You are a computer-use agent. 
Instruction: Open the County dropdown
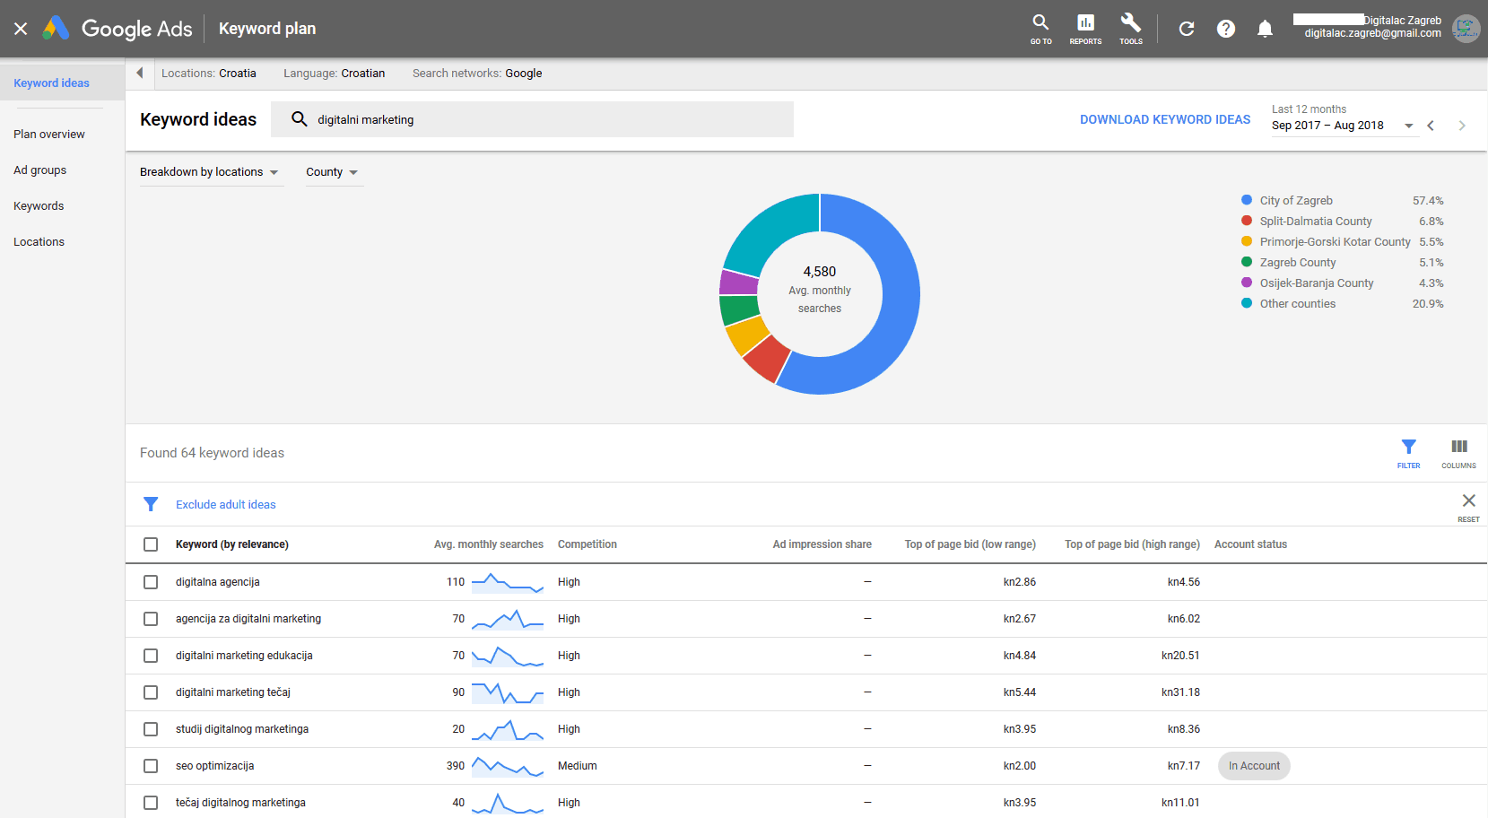(332, 172)
